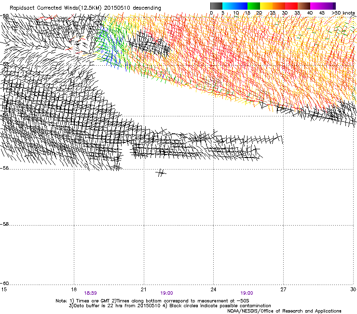Click the 'Times are GMT' note line
This screenshot has height=314, width=357.
152,301
